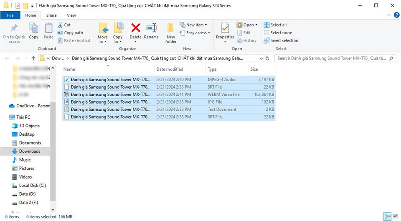Select the Text Document file row
This screenshot has width=401, height=221.
tap(169, 109)
